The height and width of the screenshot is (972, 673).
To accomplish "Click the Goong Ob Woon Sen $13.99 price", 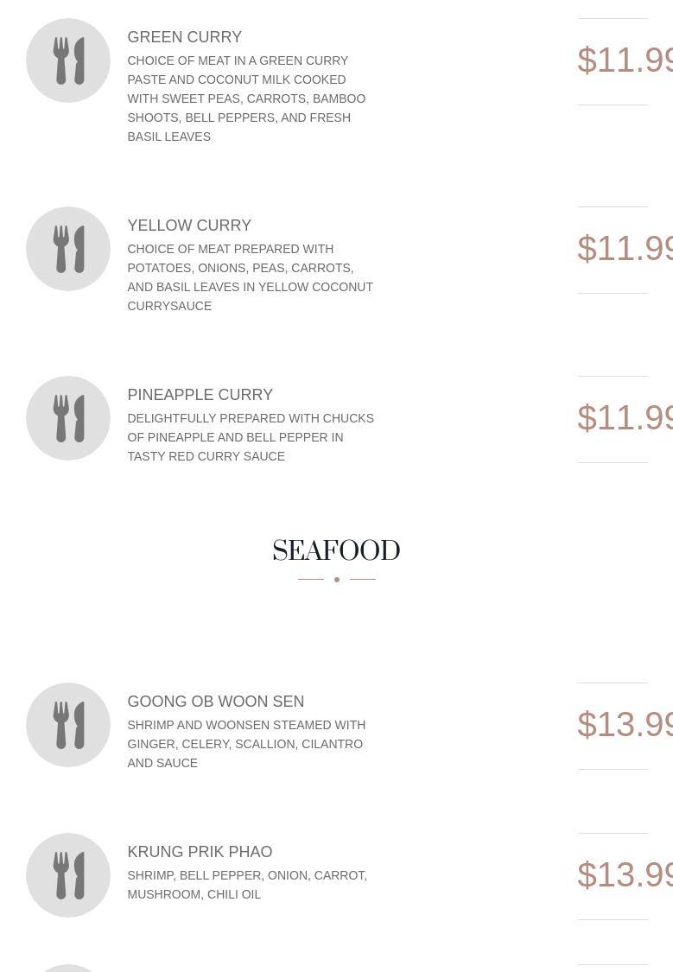I will coord(624,725).
